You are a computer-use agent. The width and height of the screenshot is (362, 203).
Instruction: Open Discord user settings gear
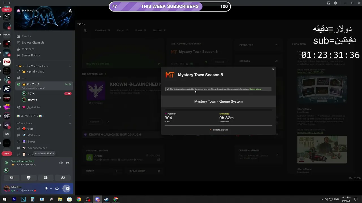[x=67, y=189]
